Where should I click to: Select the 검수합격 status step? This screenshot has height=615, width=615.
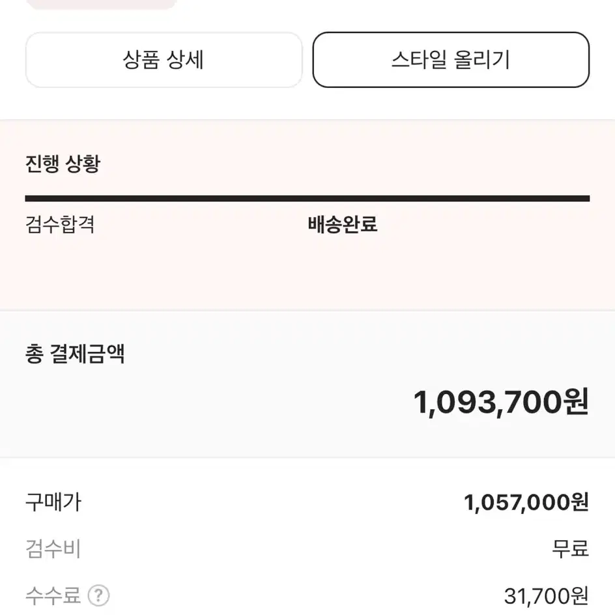coord(60,224)
